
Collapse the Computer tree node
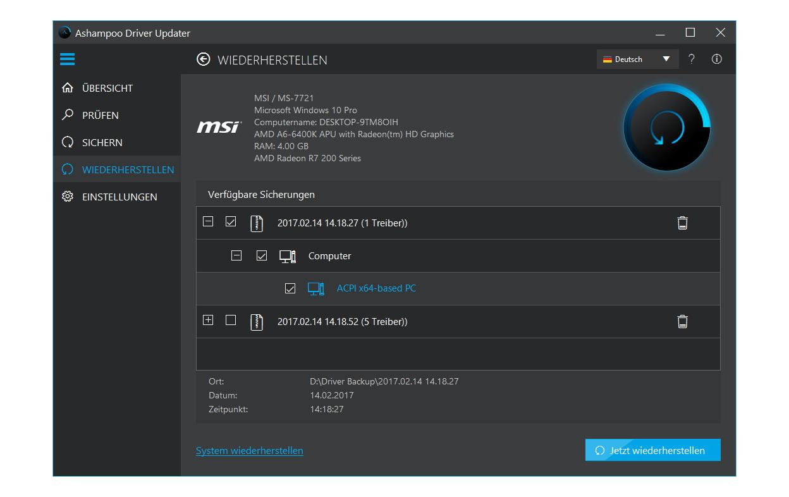pyautogui.click(x=236, y=255)
